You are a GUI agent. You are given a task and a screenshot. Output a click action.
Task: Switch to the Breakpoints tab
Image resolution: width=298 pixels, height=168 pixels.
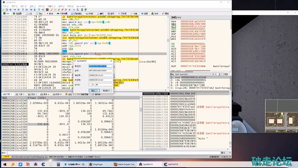(50, 14)
